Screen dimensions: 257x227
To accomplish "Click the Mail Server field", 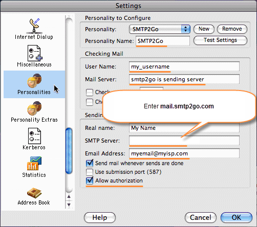I will tap(184, 79).
